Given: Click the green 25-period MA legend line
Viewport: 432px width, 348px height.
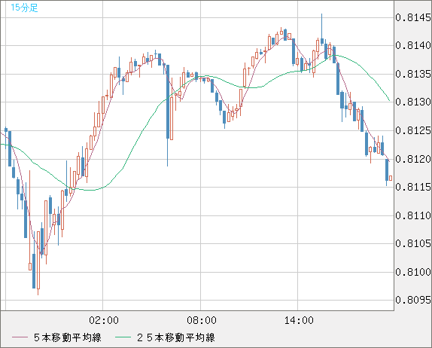Looking at the screenshot, I should 123,337.
